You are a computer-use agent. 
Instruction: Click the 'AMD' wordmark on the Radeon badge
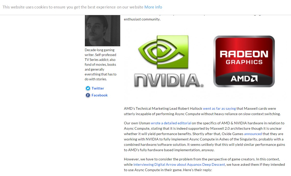click(x=244, y=78)
